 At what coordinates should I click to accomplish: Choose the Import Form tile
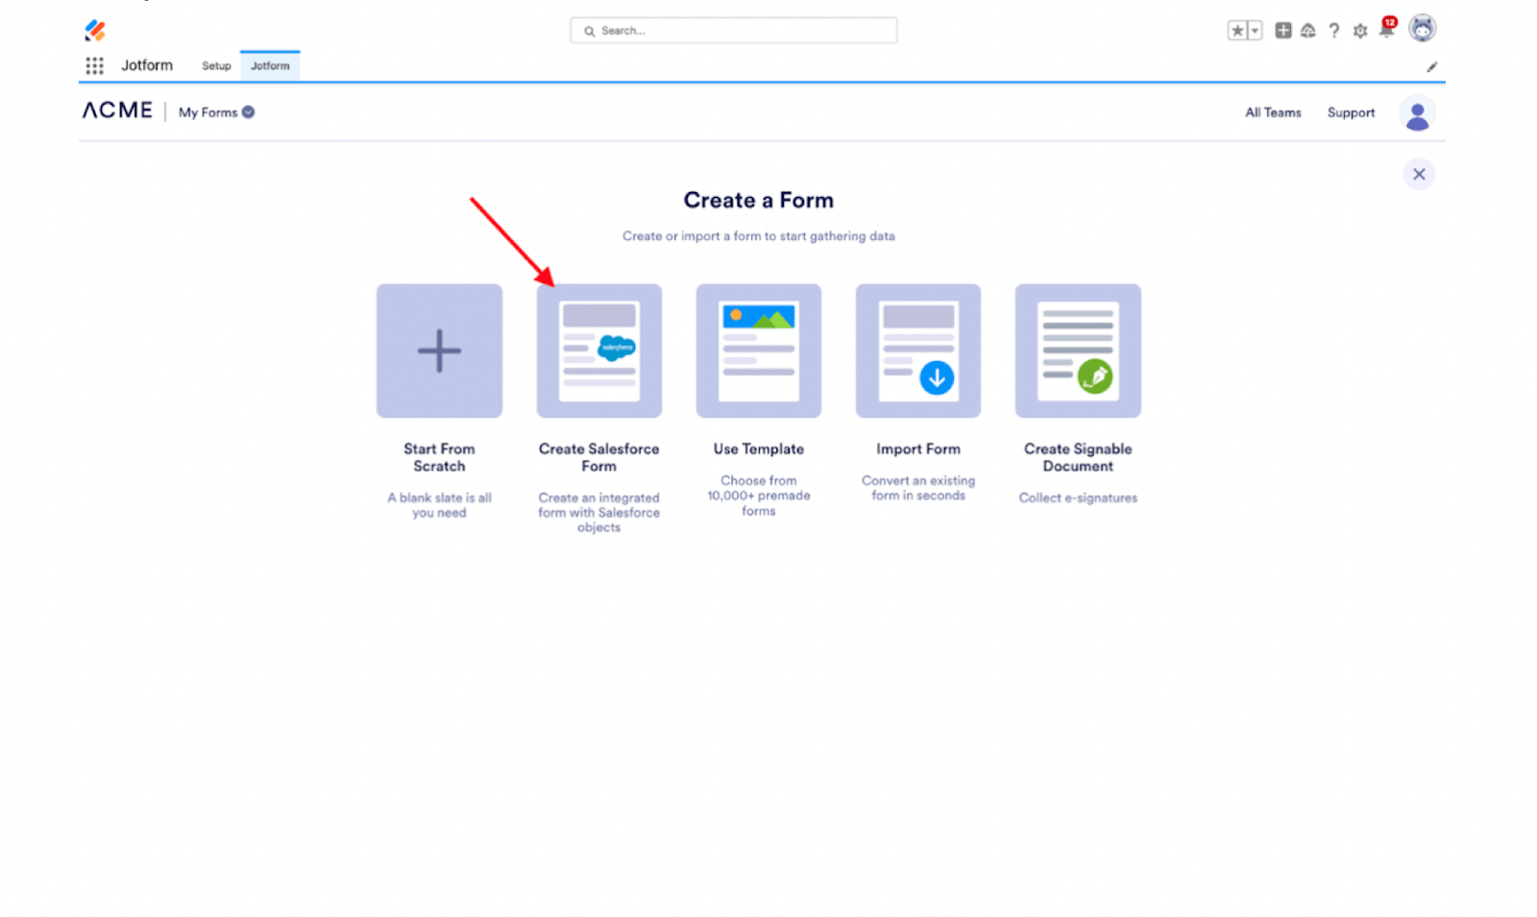click(x=918, y=350)
